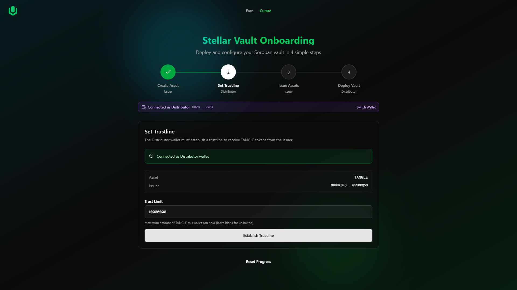Screen dimensions: 517x290
Task: Select step 3 Issue Assets circle
Action: coord(289,72)
